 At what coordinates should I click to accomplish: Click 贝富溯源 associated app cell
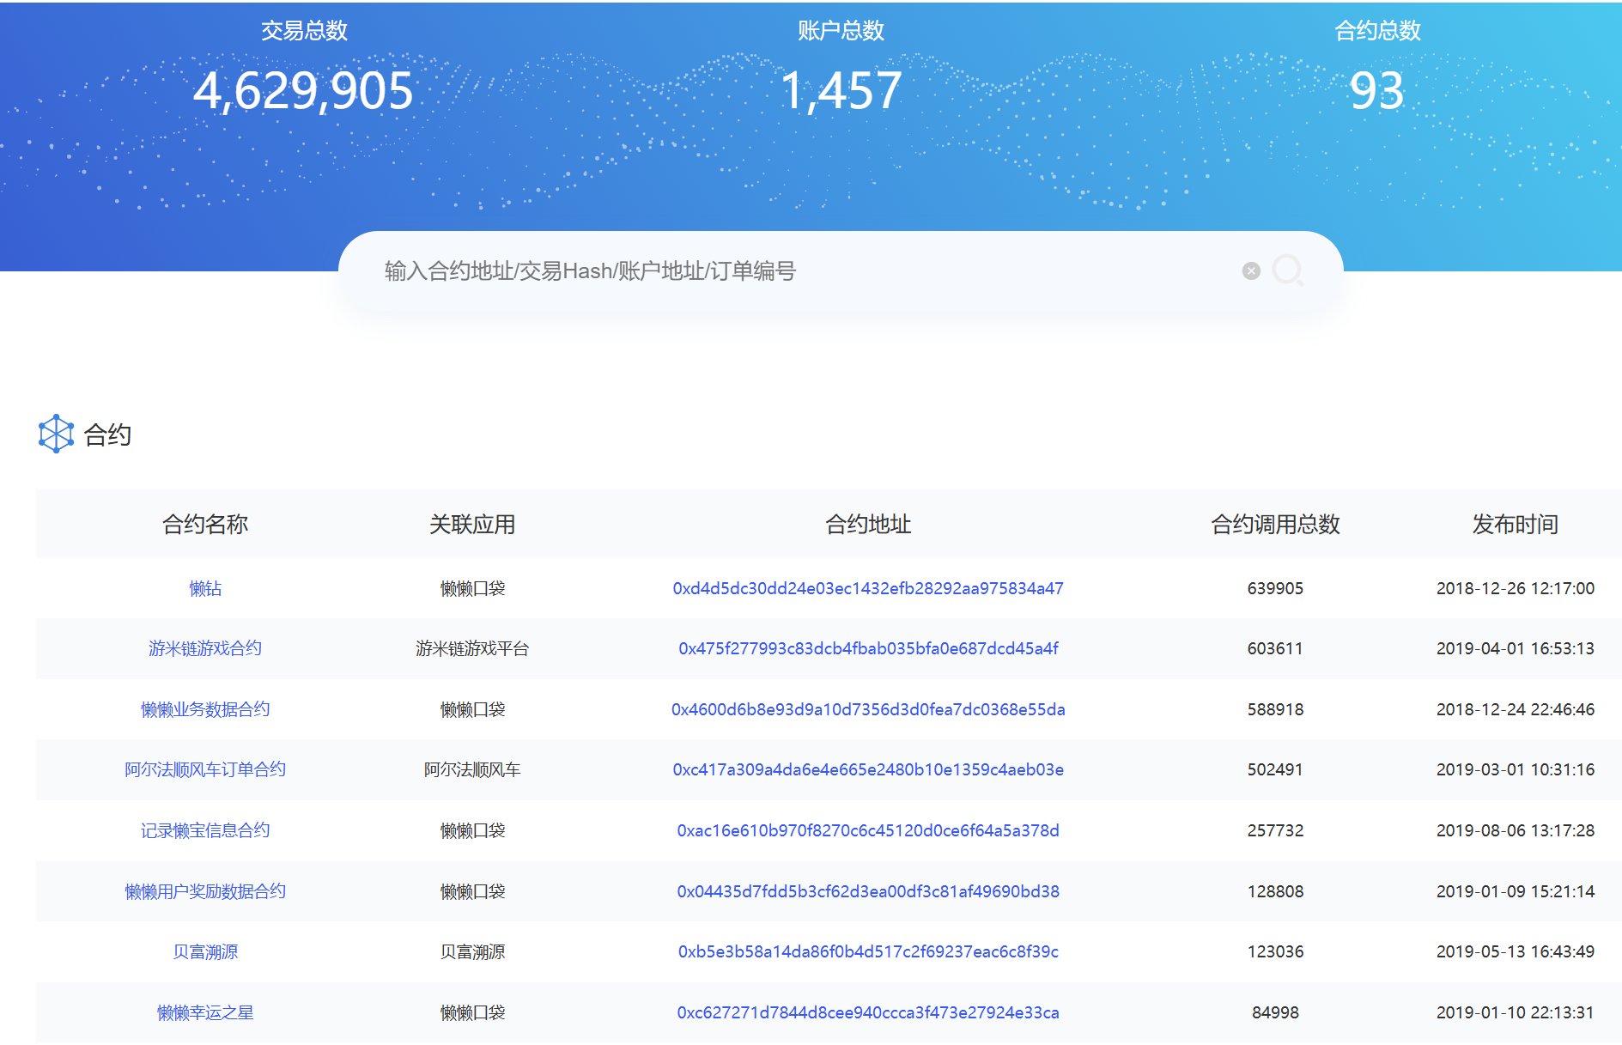[472, 951]
